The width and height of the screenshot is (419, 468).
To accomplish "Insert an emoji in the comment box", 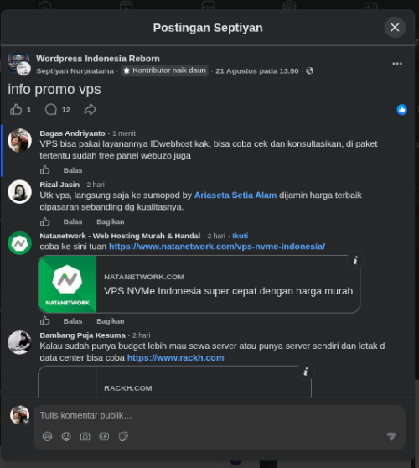I will pyautogui.click(x=66, y=436).
